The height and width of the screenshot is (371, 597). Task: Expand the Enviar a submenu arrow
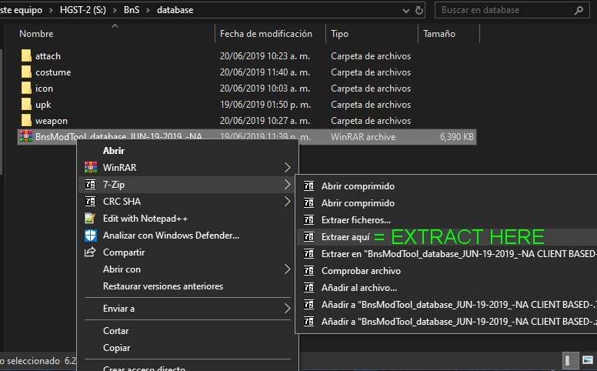[x=287, y=309]
